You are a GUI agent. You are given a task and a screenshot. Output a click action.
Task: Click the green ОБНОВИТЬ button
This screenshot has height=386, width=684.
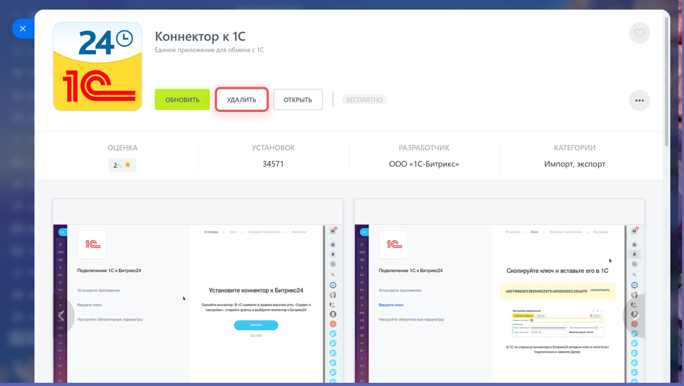point(182,100)
